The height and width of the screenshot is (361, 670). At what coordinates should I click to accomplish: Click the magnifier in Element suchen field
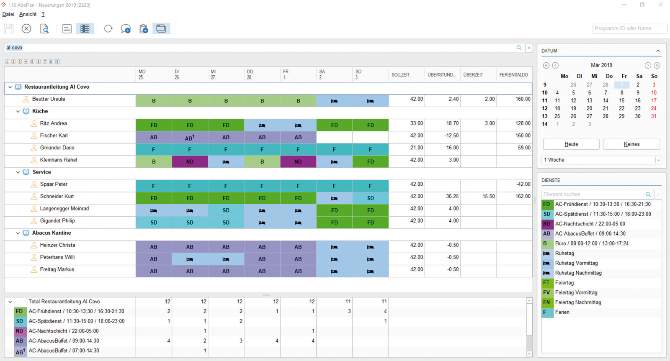(648, 195)
